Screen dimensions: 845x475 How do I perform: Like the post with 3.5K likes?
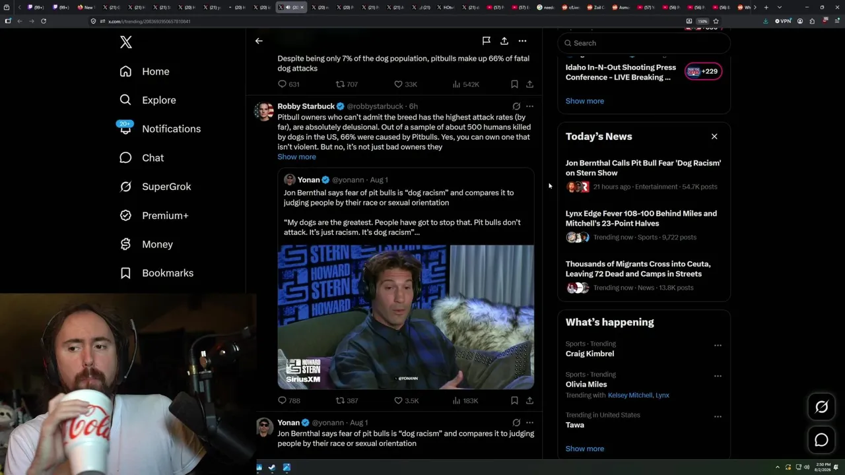(406, 400)
